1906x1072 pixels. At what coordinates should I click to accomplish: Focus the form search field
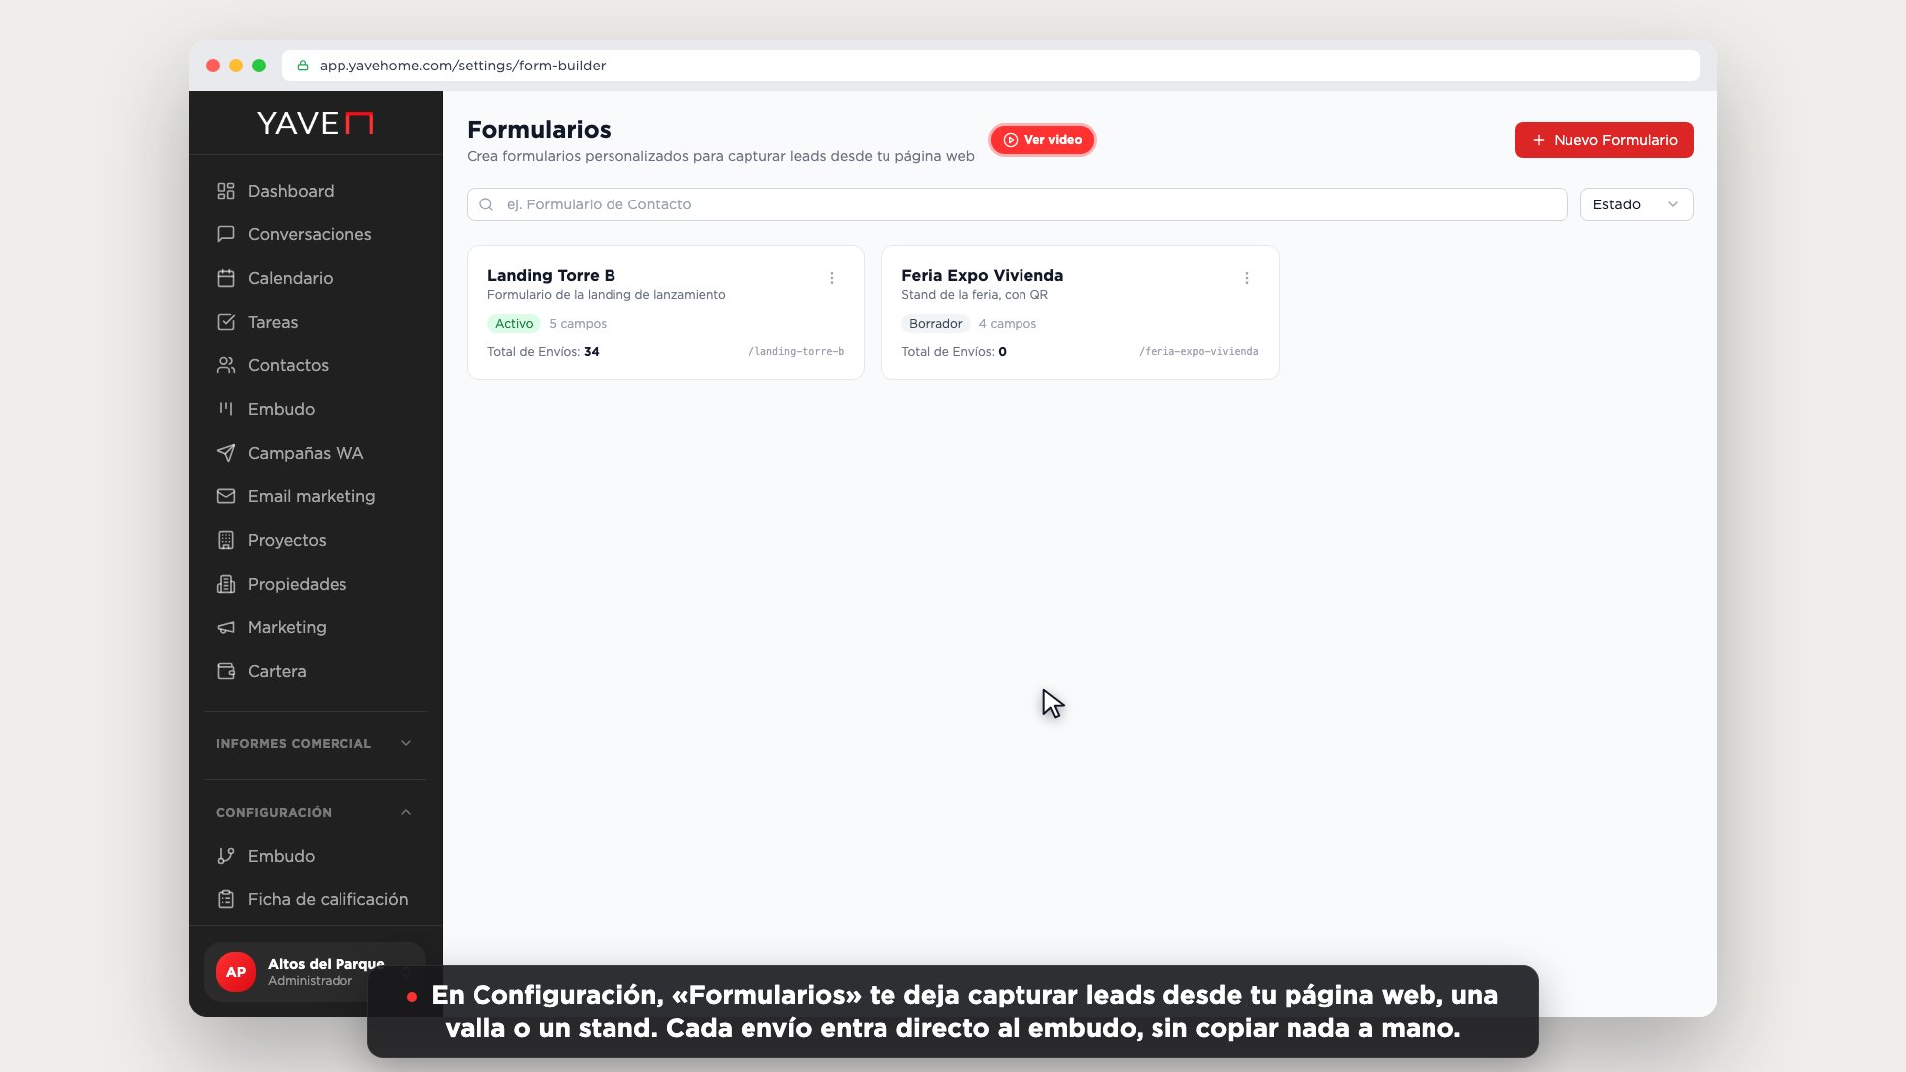coord(1018,204)
